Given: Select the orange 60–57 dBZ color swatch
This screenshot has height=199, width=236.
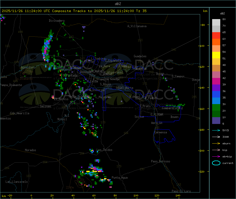Looking at the screenshot, I should [x=216, y=42].
